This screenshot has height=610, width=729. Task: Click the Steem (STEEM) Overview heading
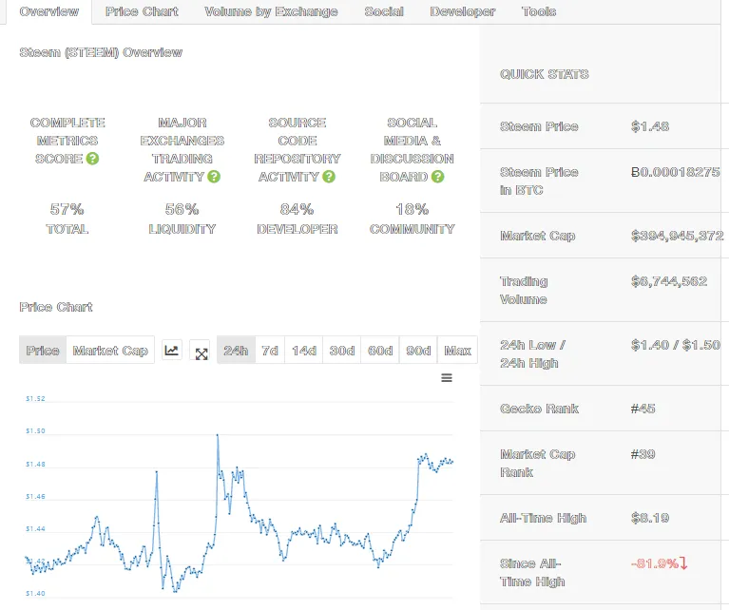click(x=101, y=52)
